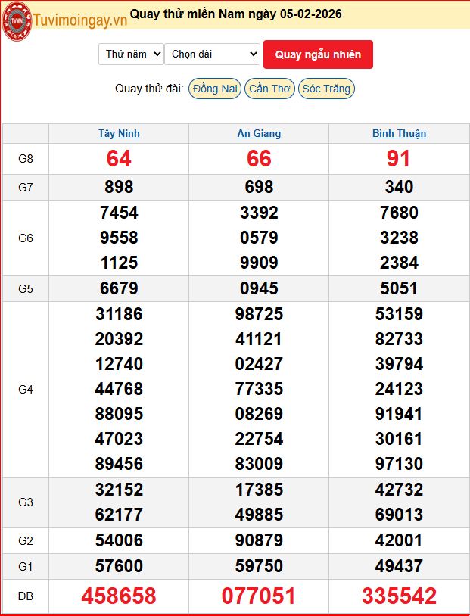Visit the Bình Thuận column header link
The height and width of the screenshot is (616, 470).
399,133
